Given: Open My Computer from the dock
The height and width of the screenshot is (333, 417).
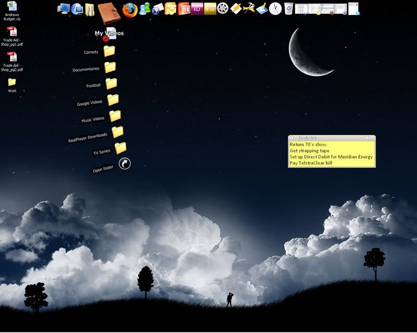Looking at the screenshot, I should click(x=64, y=9).
